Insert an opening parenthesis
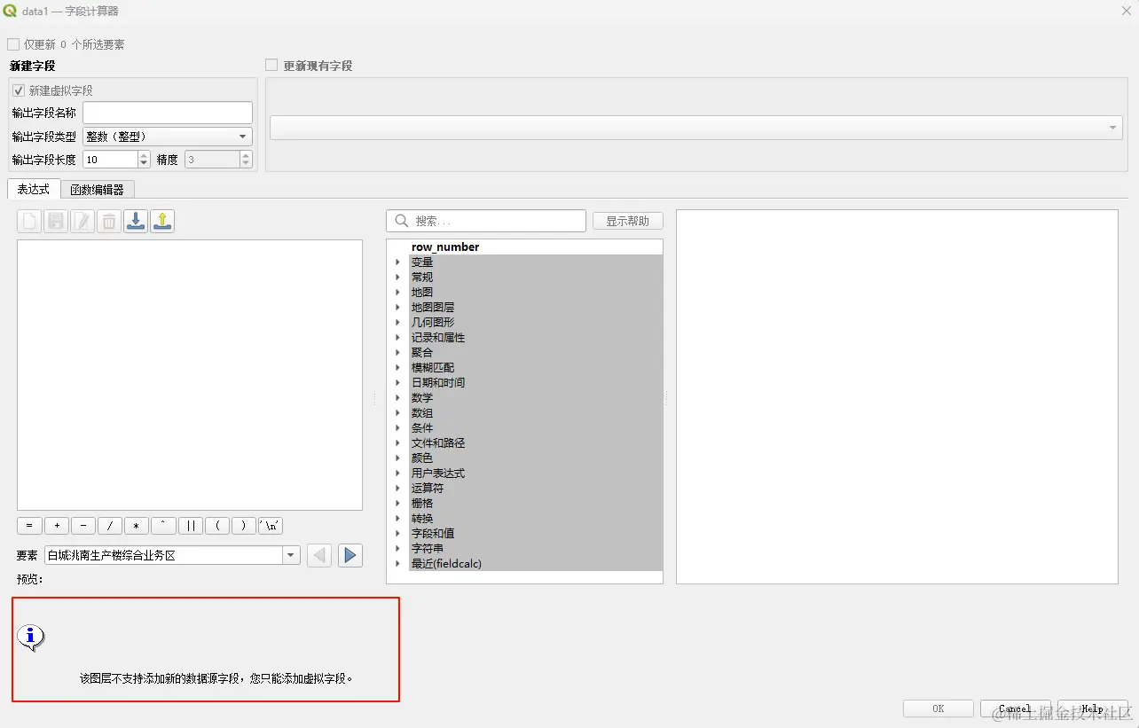 pyautogui.click(x=217, y=526)
